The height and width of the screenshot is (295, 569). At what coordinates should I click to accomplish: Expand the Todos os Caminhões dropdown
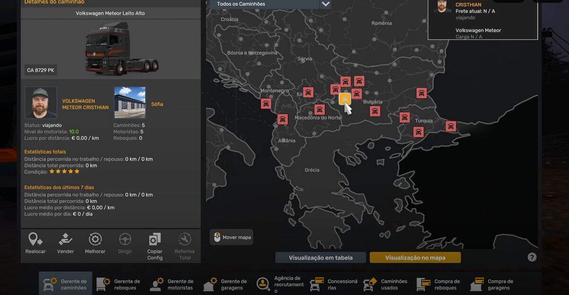click(x=325, y=4)
